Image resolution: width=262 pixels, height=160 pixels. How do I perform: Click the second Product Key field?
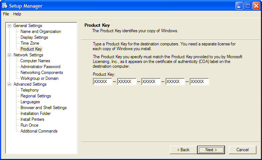pos(127,82)
